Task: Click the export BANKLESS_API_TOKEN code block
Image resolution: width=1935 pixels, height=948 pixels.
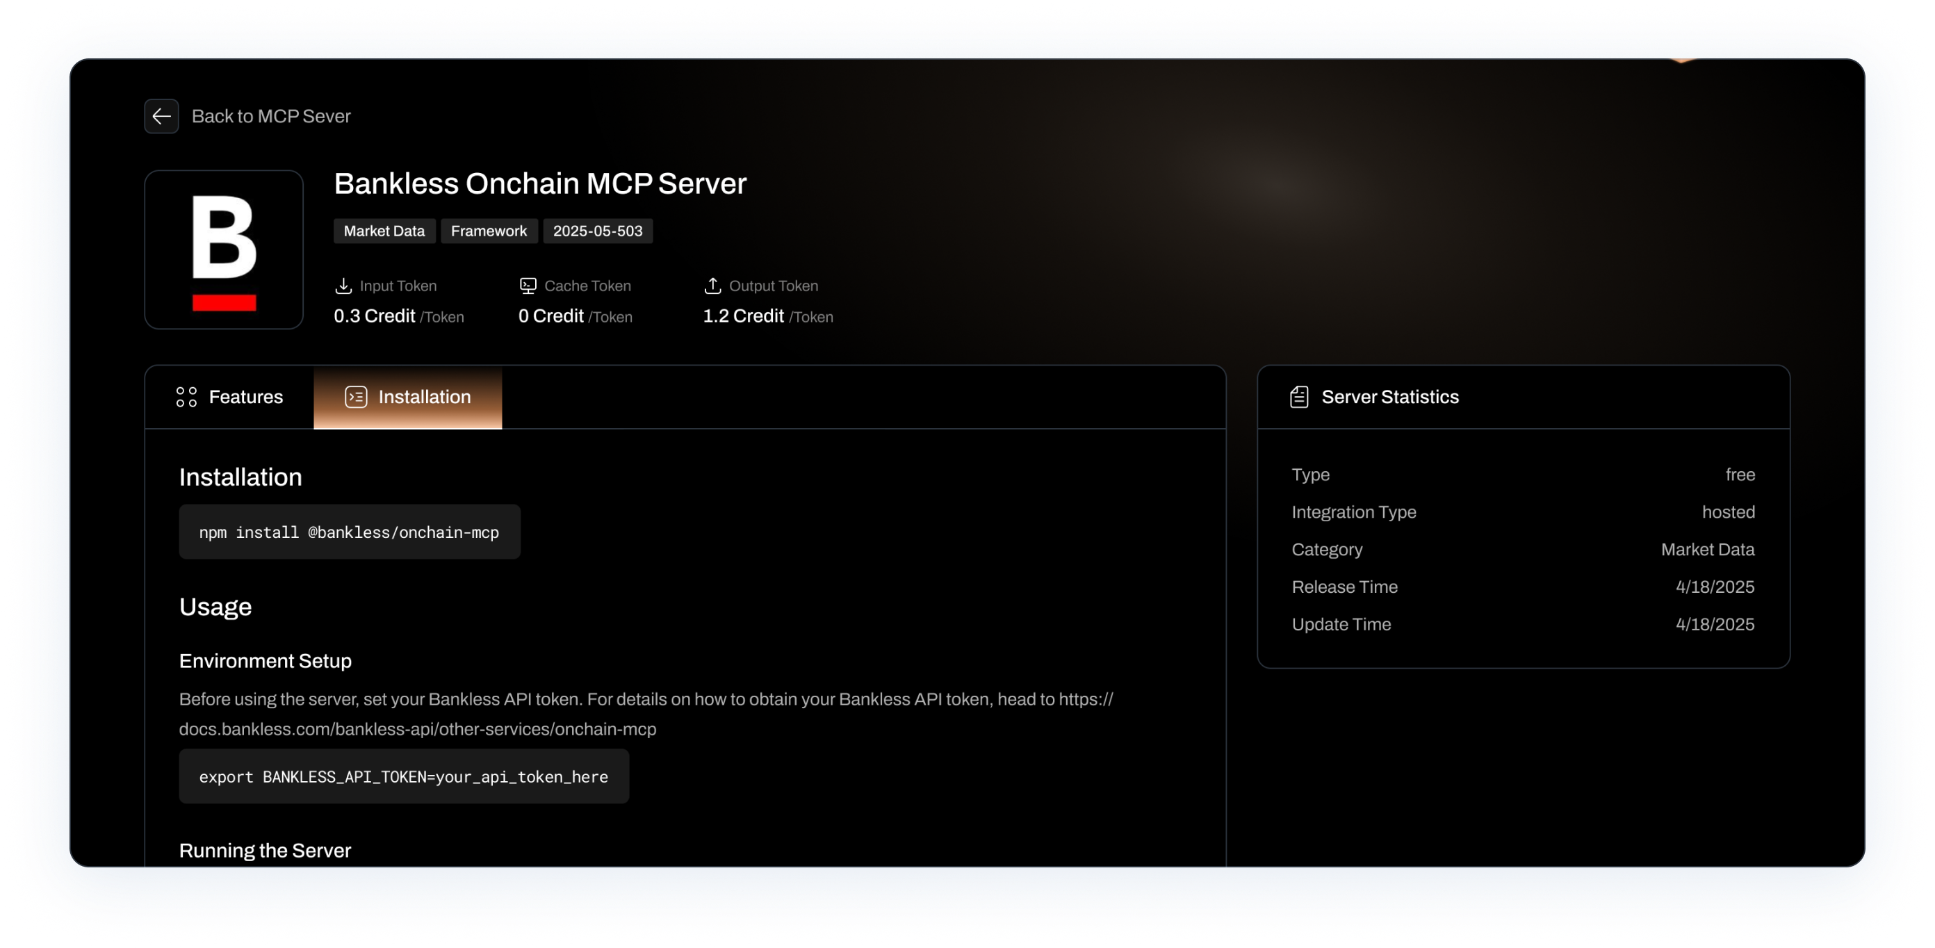Action: click(x=404, y=777)
